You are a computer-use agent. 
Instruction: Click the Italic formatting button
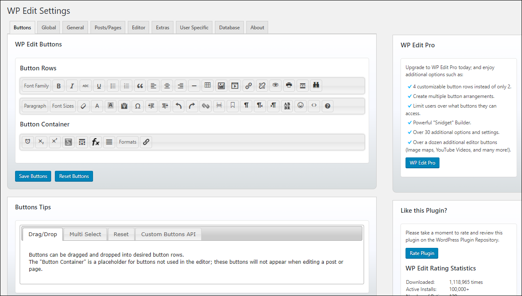coord(72,86)
